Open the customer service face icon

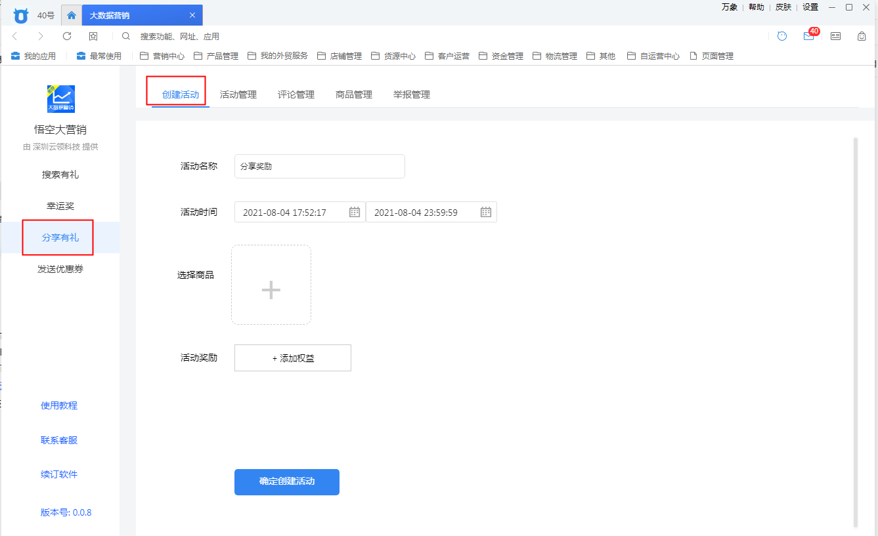click(782, 36)
